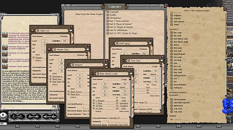Click the modifier stack counter showing 0
The height and width of the screenshot is (130, 233).
click(x=3, y=115)
